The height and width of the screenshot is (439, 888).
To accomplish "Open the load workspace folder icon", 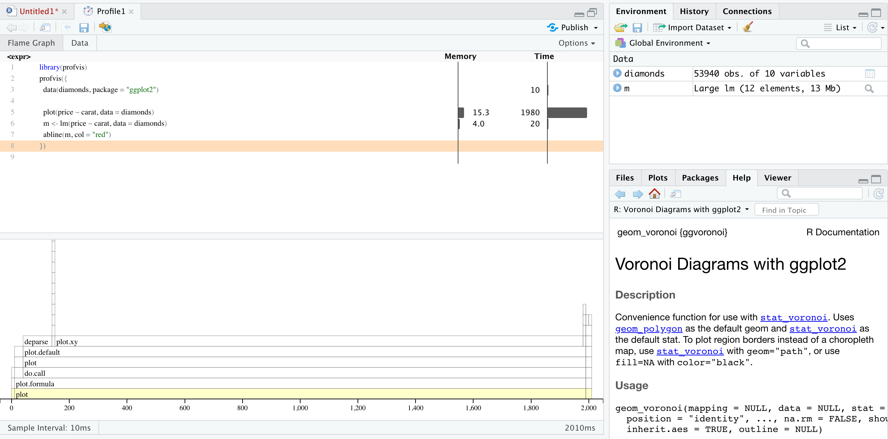I will click(x=621, y=27).
